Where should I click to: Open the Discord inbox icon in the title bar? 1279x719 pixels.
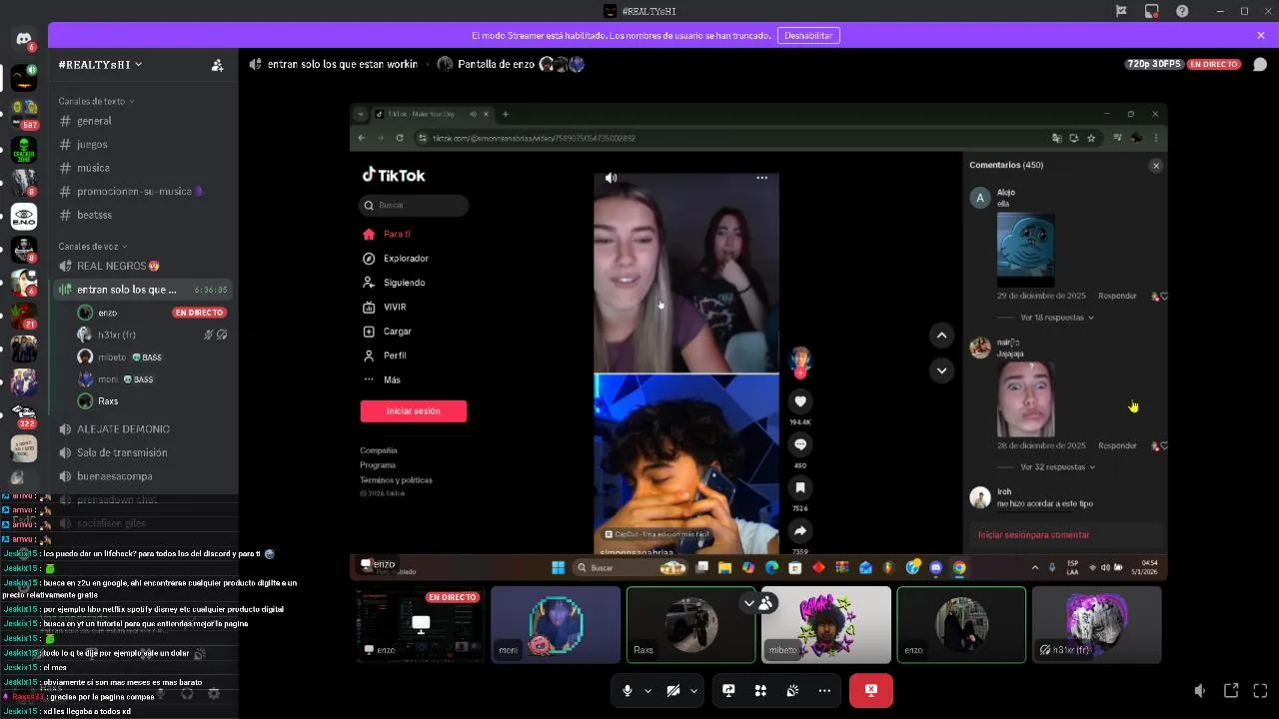coord(1152,11)
